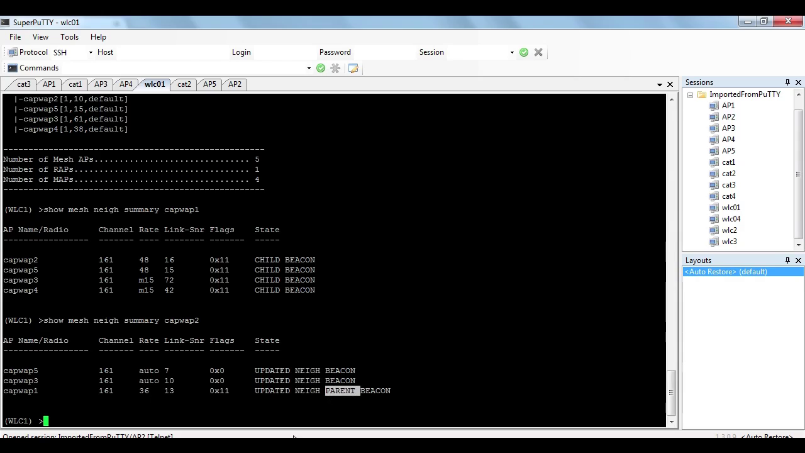Switch to the AP5 tab
The height and width of the screenshot is (453, 805).
click(209, 84)
